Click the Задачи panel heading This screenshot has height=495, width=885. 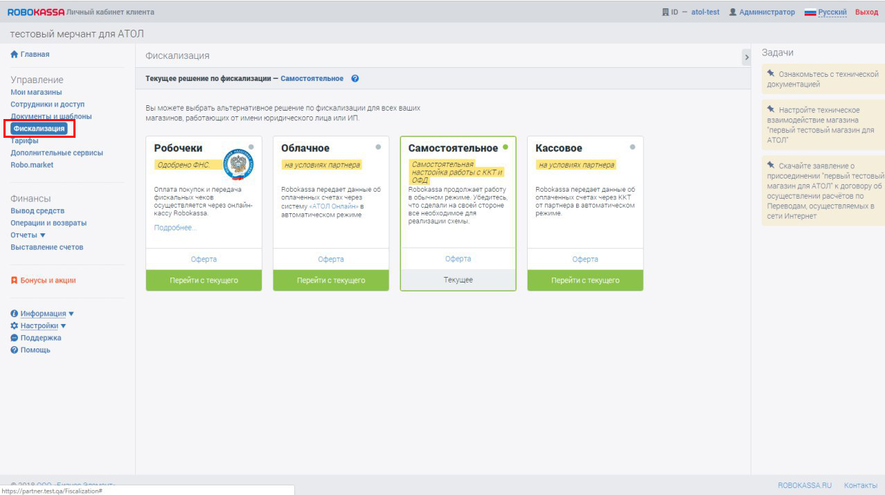pyautogui.click(x=778, y=53)
